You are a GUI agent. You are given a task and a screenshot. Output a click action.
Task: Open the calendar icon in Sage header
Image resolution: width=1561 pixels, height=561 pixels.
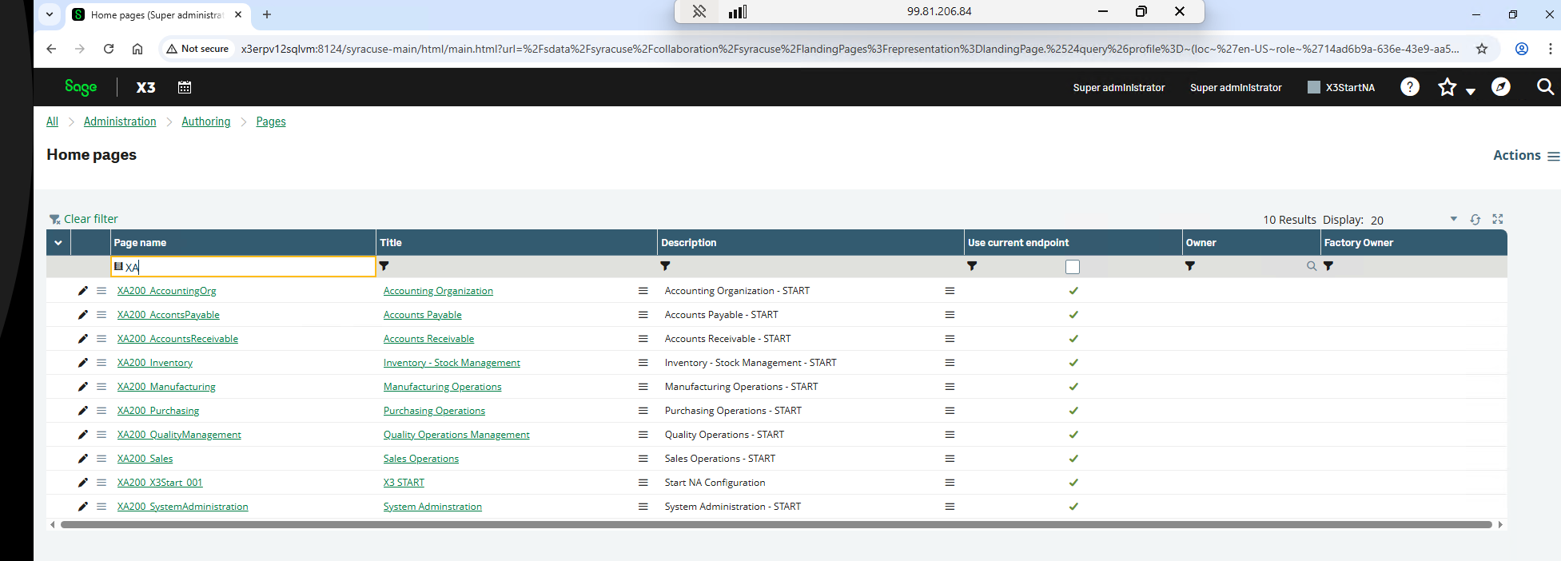(185, 87)
